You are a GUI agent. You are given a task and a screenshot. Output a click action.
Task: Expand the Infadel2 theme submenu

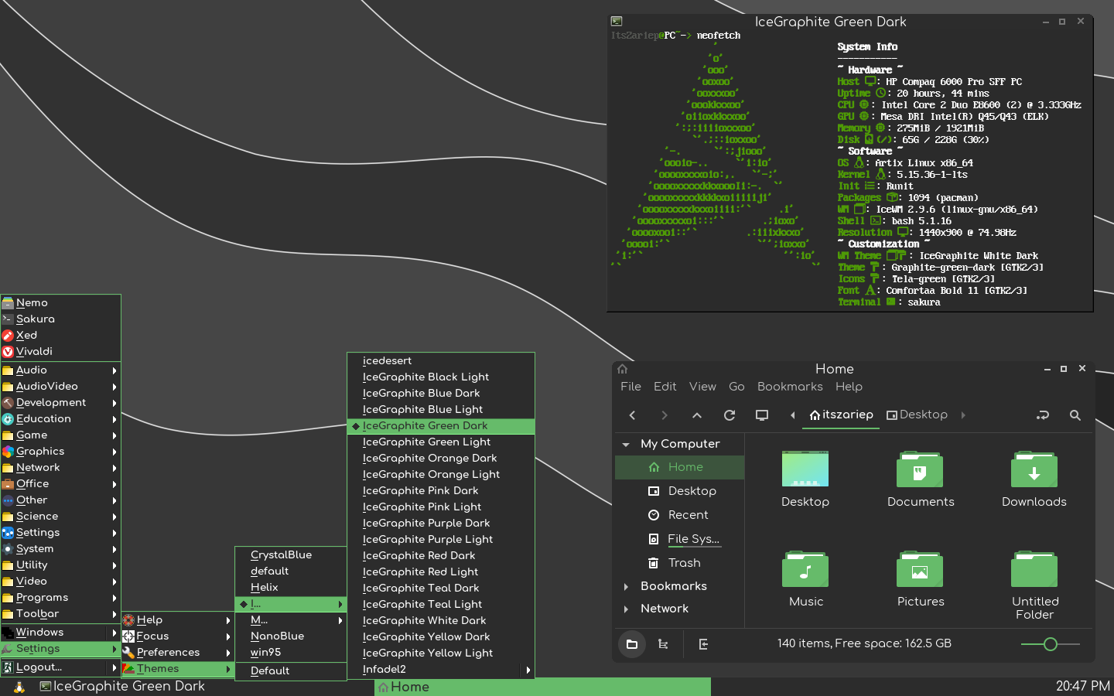click(x=441, y=670)
